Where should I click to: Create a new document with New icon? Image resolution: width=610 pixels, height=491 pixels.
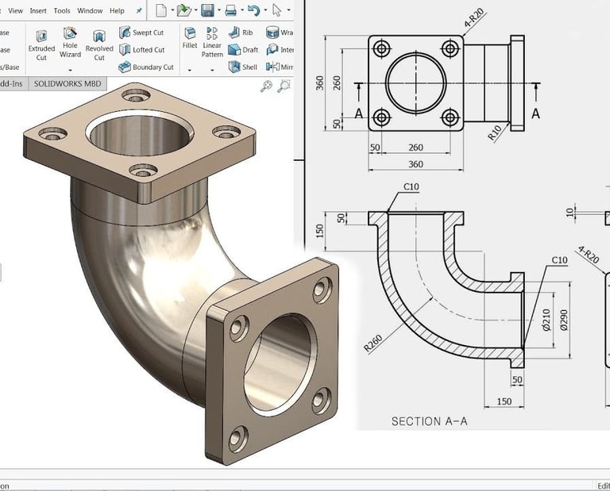(161, 10)
